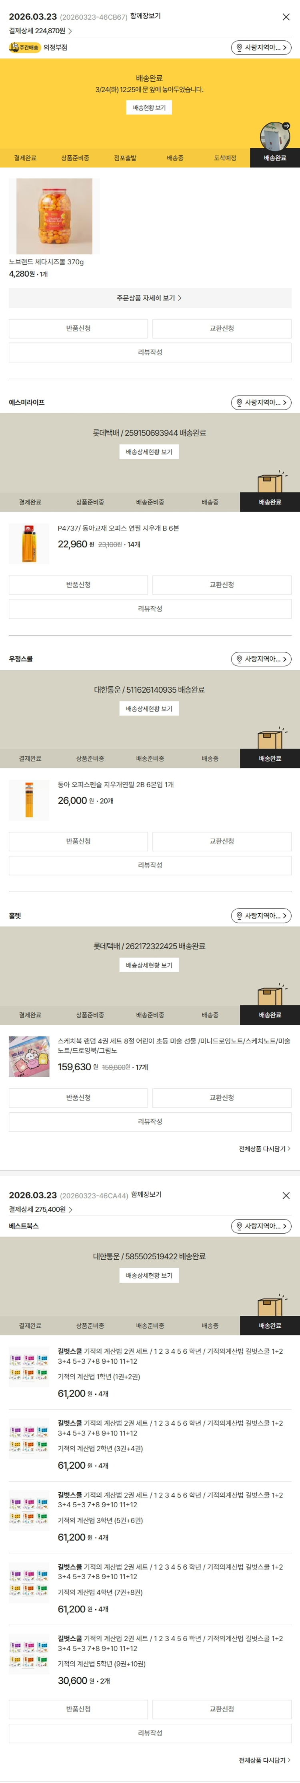Select the 배송완료 step tab in first order

274,159
